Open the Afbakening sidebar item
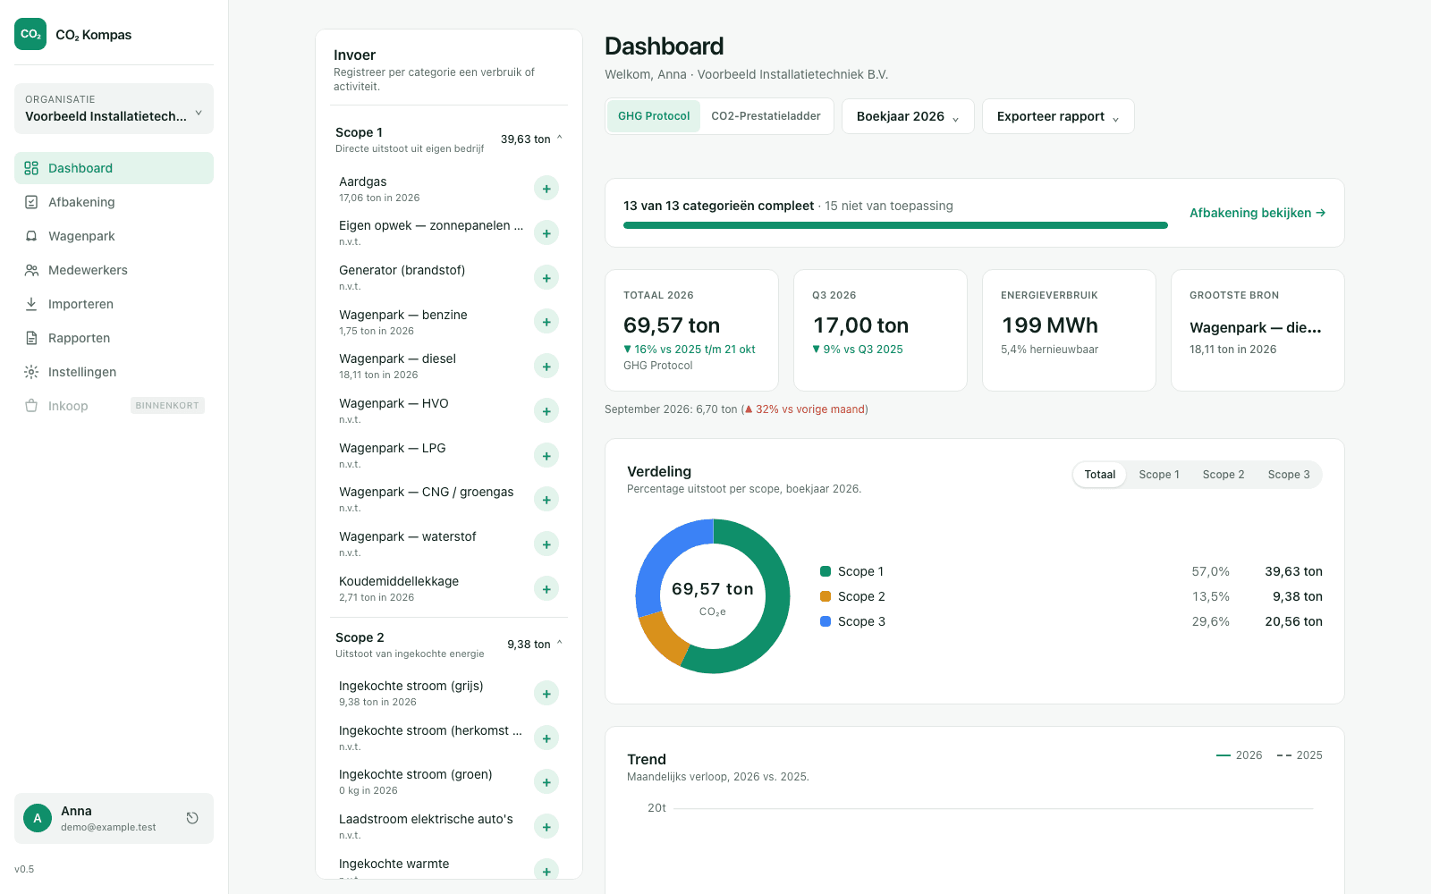The image size is (1431, 894). pyautogui.click(x=114, y=202)
